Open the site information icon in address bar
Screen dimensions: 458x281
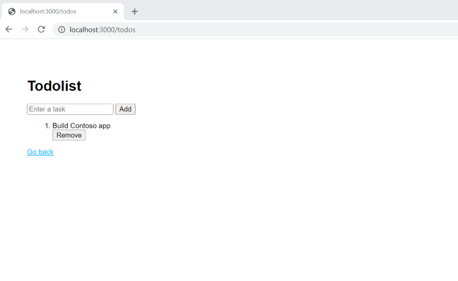(x=62, y=29)
